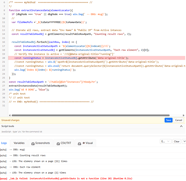Click the Visual tab disk icon
Viewport: 186px width, 181px height.
coord(79,144)
